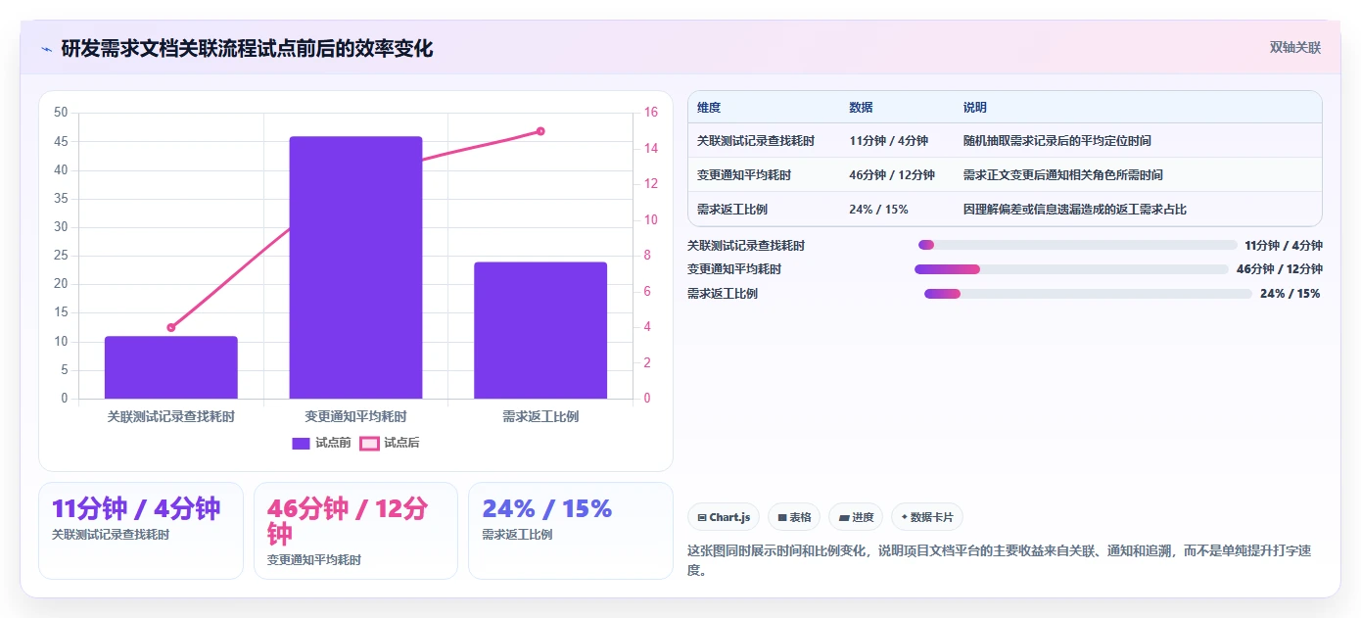
Task: Click the 数据 column header
Action: tap(861, 108)
